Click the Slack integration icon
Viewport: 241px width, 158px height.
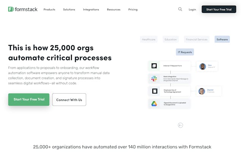pyautogui.click(x=154, y=79)
